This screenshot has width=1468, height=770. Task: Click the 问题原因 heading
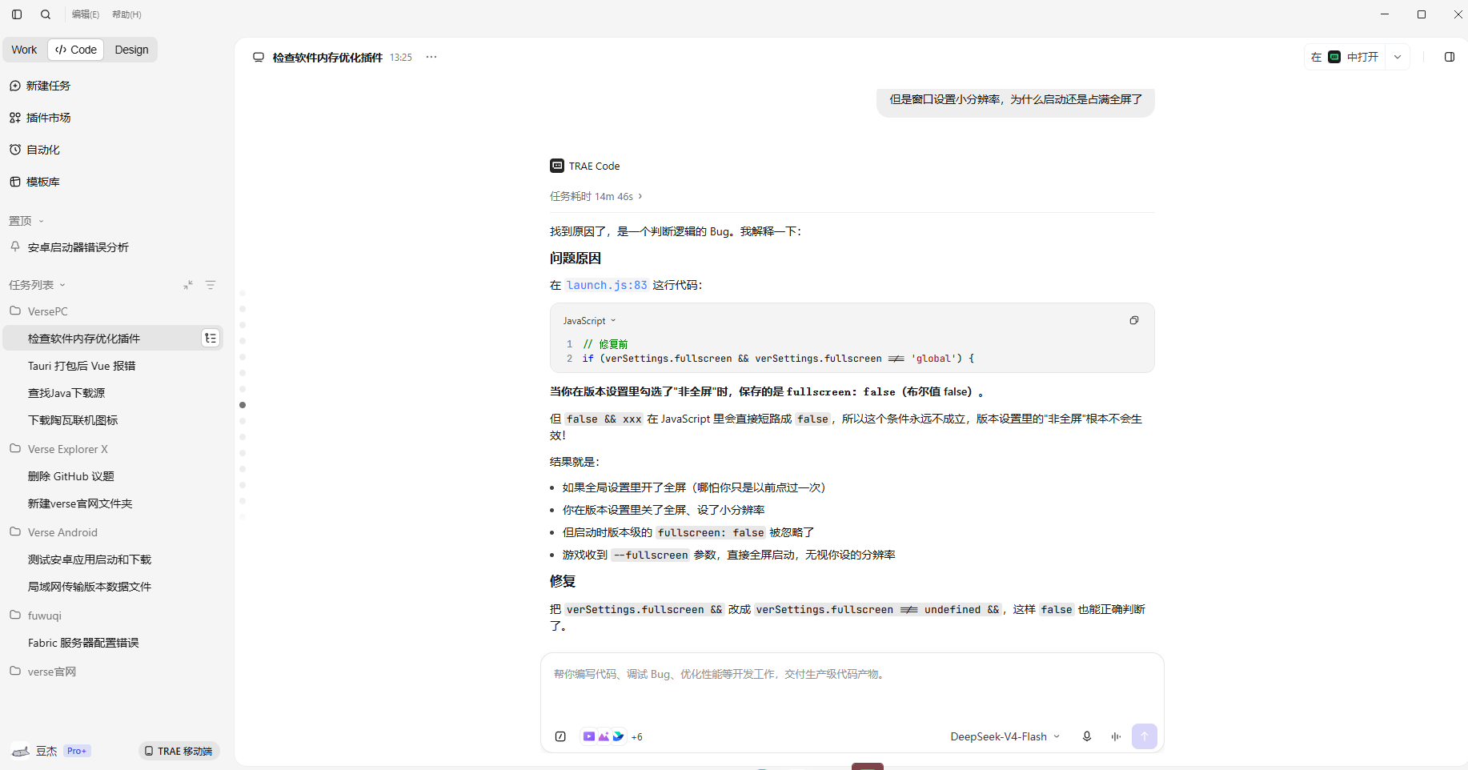[576, 259]
